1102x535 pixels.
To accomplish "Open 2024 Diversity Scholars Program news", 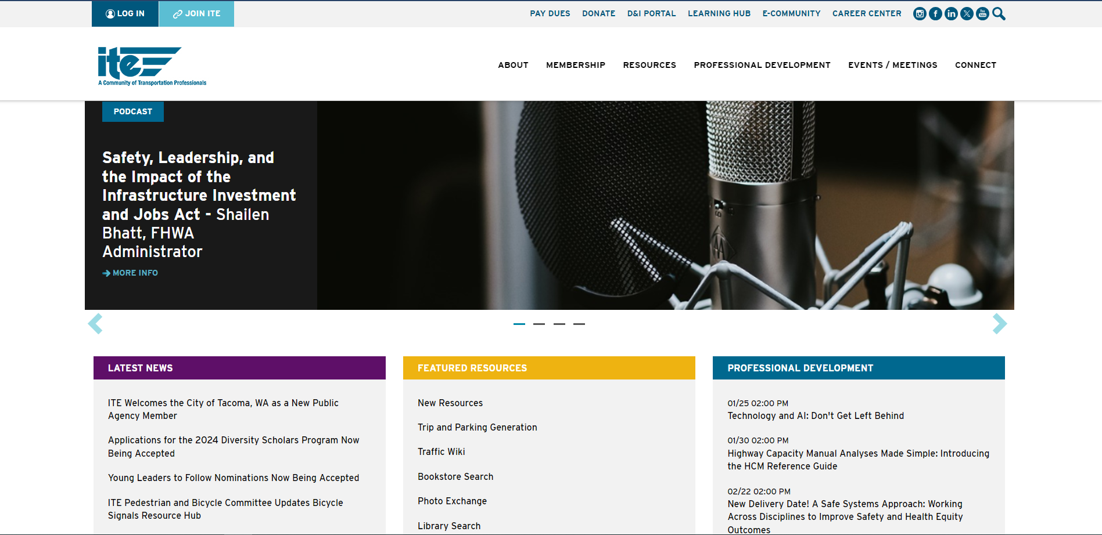I will click(x=234, y=447).
